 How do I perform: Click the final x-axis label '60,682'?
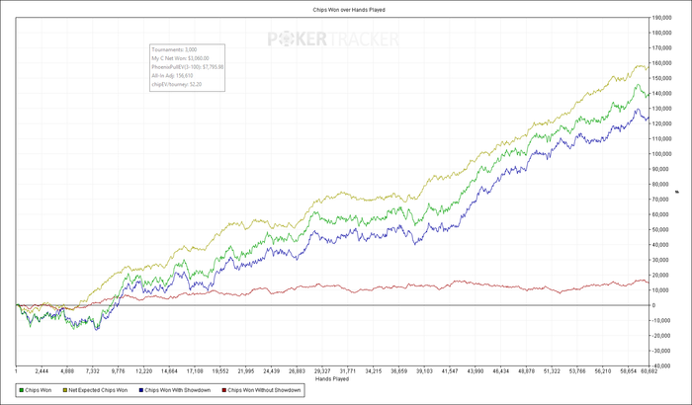(649, 371)
